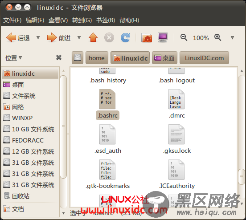Click the sidebar vertical scrollbar thumb

[x=63, y=126]
